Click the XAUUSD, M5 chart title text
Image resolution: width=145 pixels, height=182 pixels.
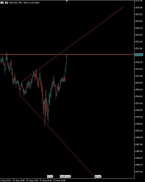click(x=24, y=3)
